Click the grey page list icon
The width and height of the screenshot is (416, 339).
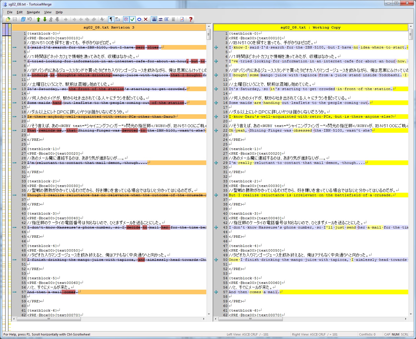[x=173, y=19]
